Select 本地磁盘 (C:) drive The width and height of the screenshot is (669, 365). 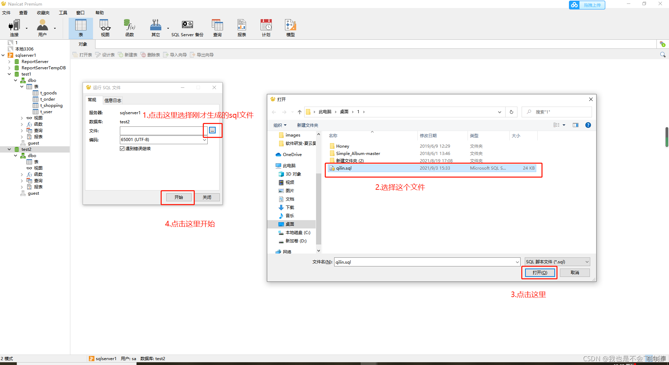coord(294,232)
